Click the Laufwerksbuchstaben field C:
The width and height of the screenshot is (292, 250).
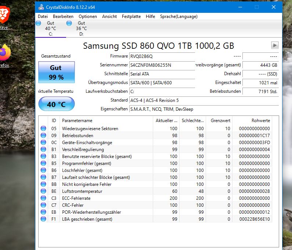(x=162, y=91)
